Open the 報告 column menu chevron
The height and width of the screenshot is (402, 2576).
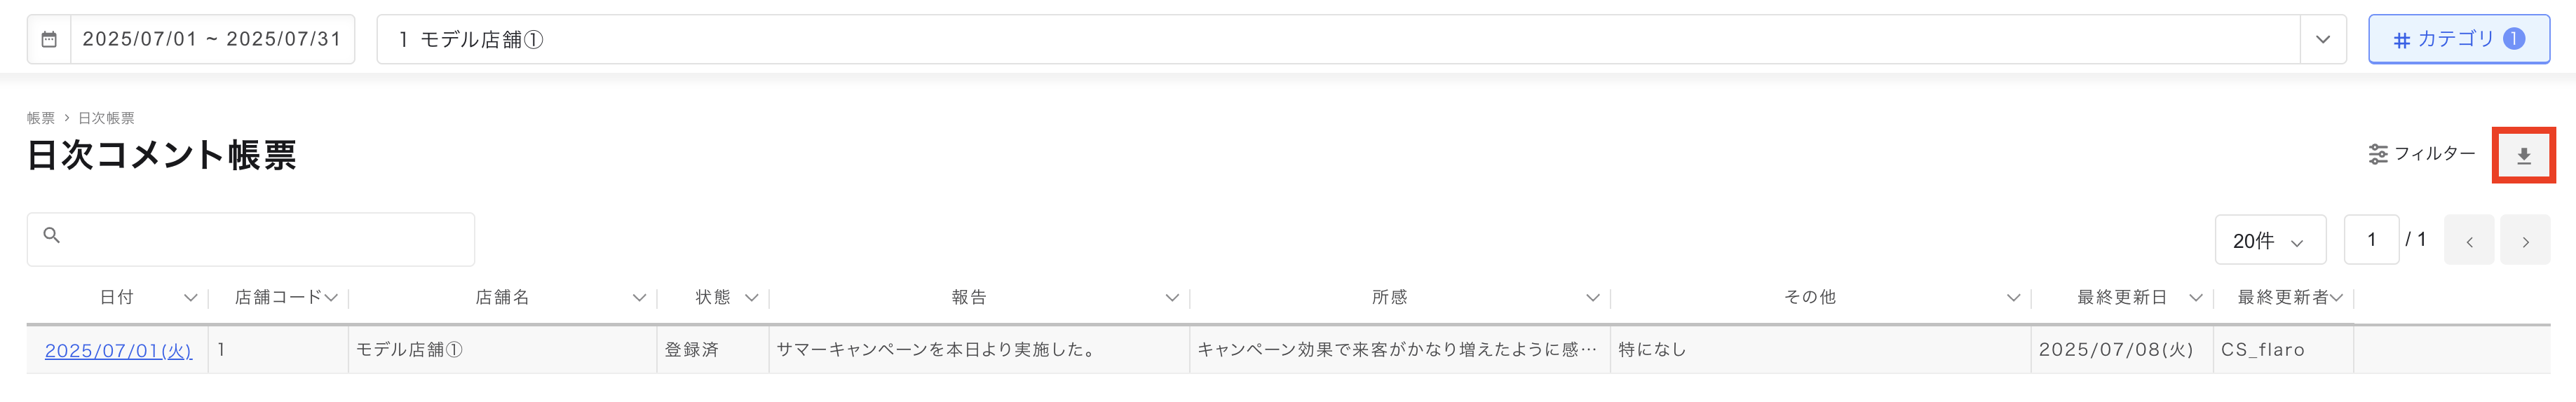(x=1172, y=298)
